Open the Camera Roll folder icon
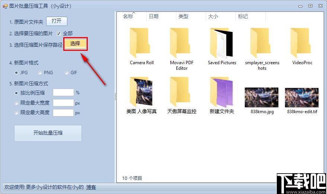Viewport: 327px width, 194px height. (x=140, y=43)
